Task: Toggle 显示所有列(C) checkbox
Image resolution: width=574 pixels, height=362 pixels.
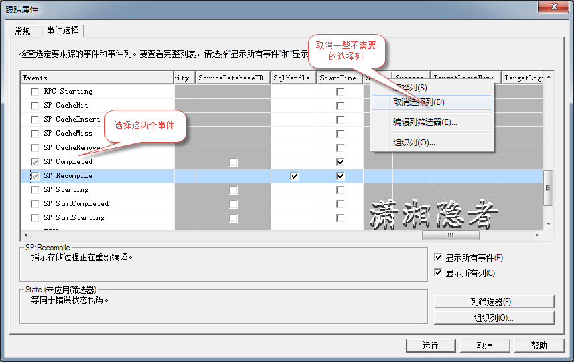Action: (x=438, y=273)
